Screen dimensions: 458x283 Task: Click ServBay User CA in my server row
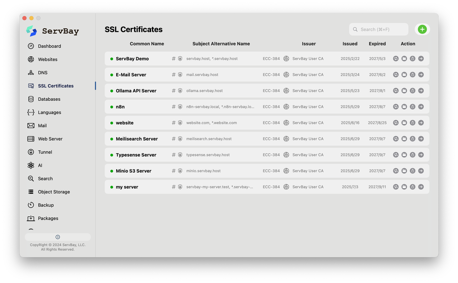pyautogui.click(x=308, y=187)
